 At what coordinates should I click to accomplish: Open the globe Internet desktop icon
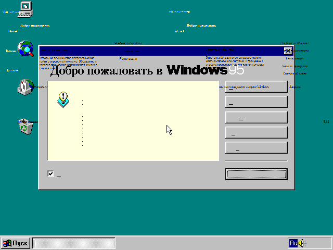(25, 49)
